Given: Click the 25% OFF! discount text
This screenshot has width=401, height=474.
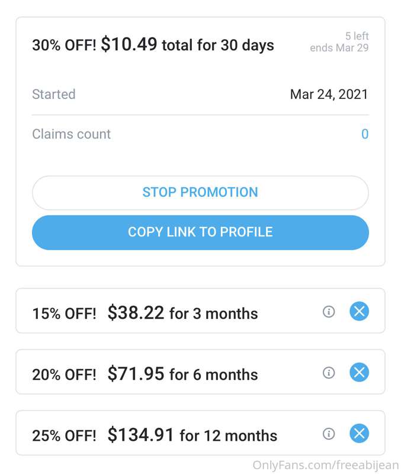Looking at the screenshot, I should tap(64, 436).
